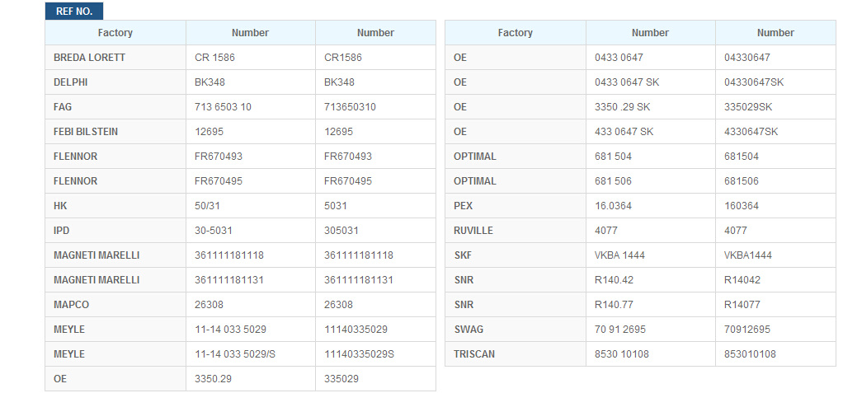Click the number '4330647SK'

pos(751,132)
